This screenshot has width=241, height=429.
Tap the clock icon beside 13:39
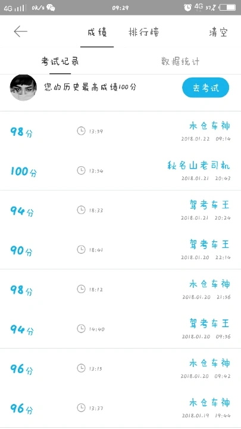pyautogui.click(x=81, y=131)
